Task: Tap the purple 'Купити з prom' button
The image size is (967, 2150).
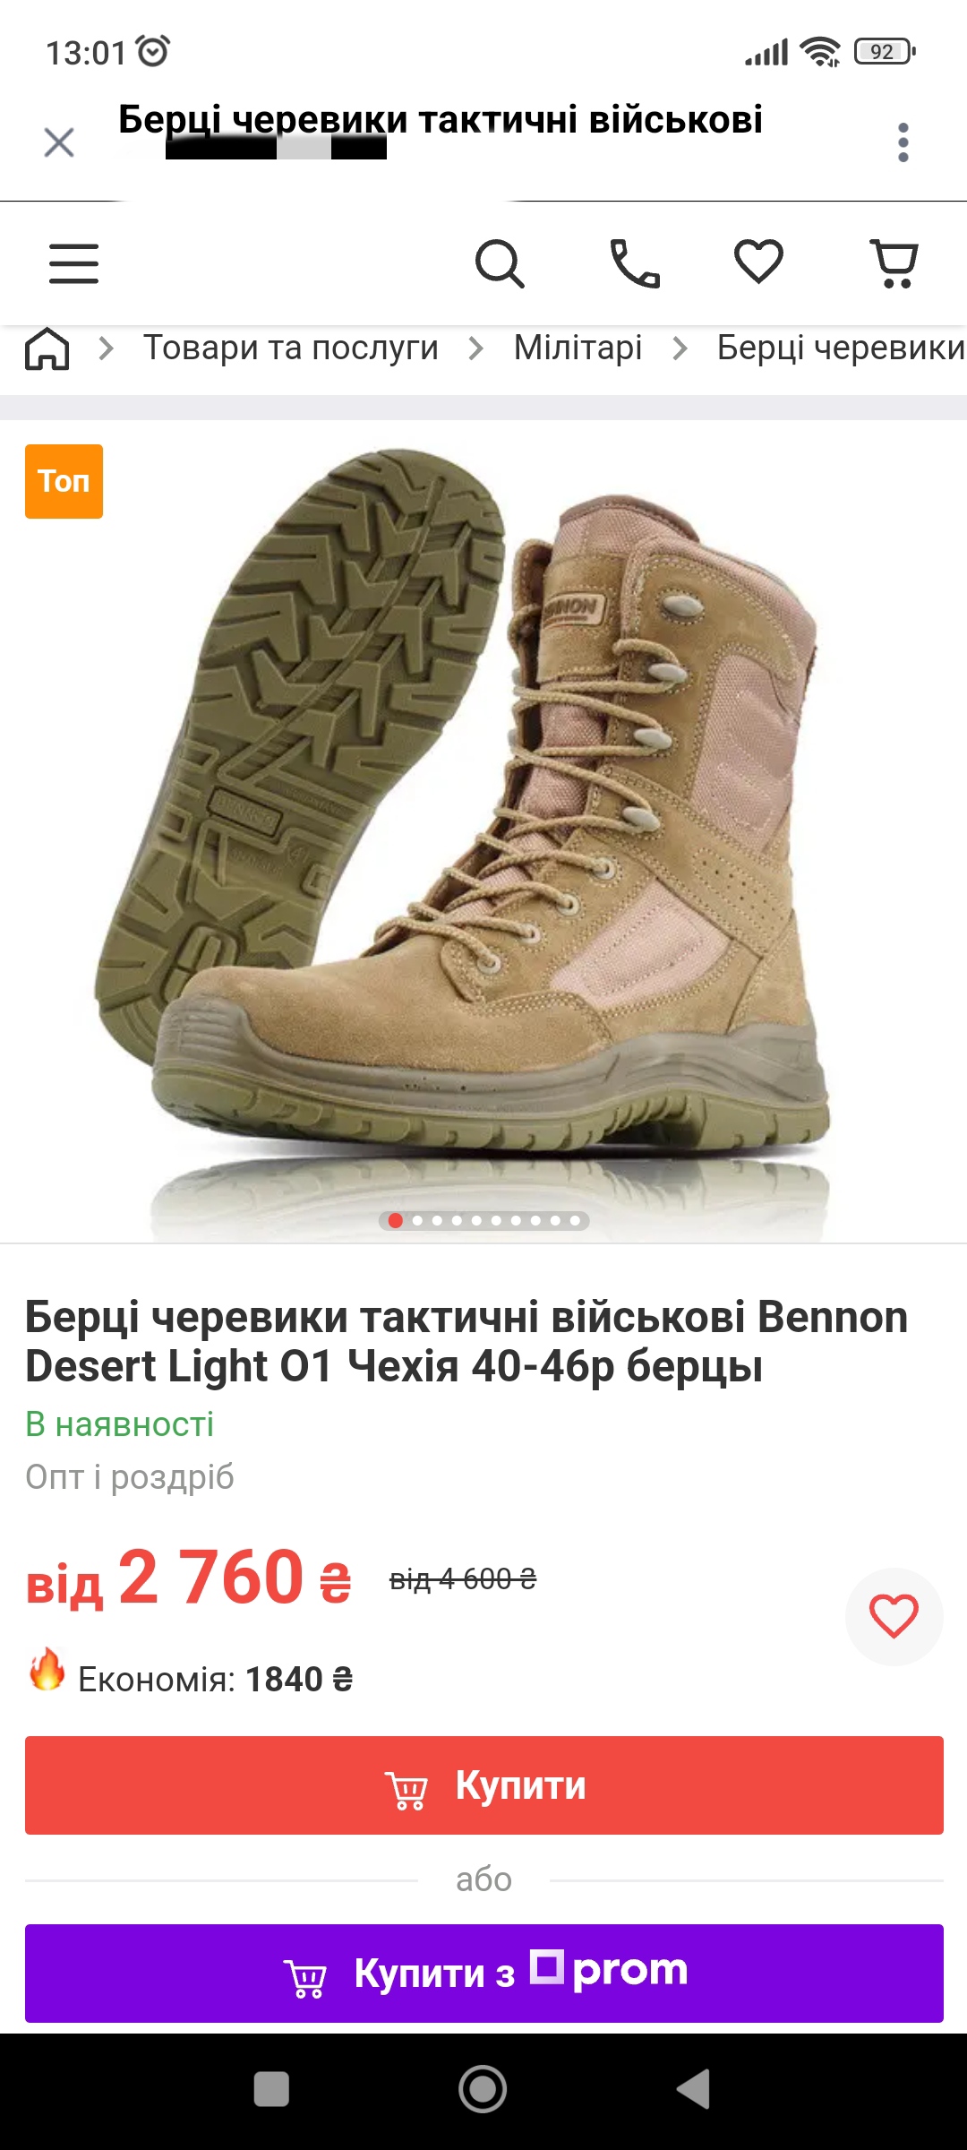Action: (483, 1974)
